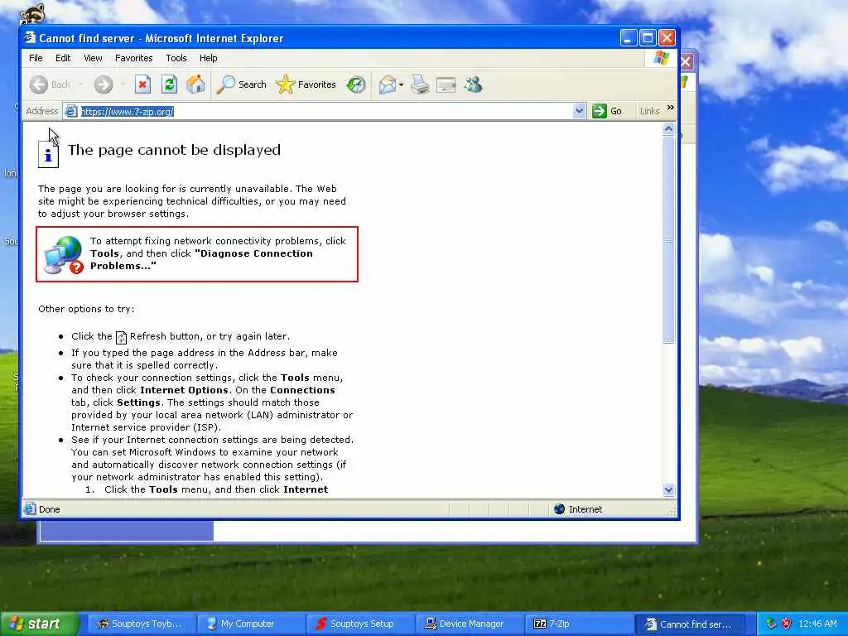Expand the Back button history dropdown arrow

[81, 84]
